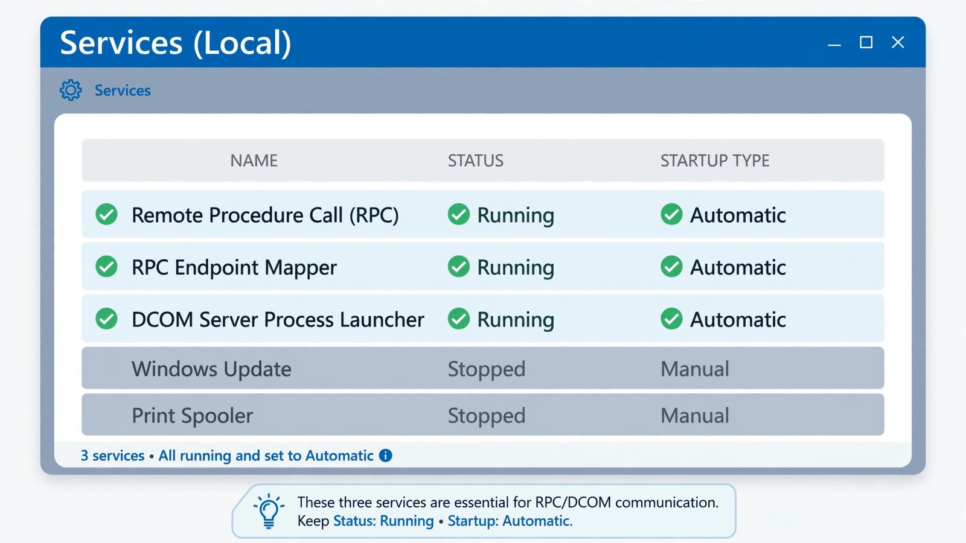Viewport: 966px width, 543px height.
Task: Click Manual startup type in Print Spooler row
Action: 695,415
